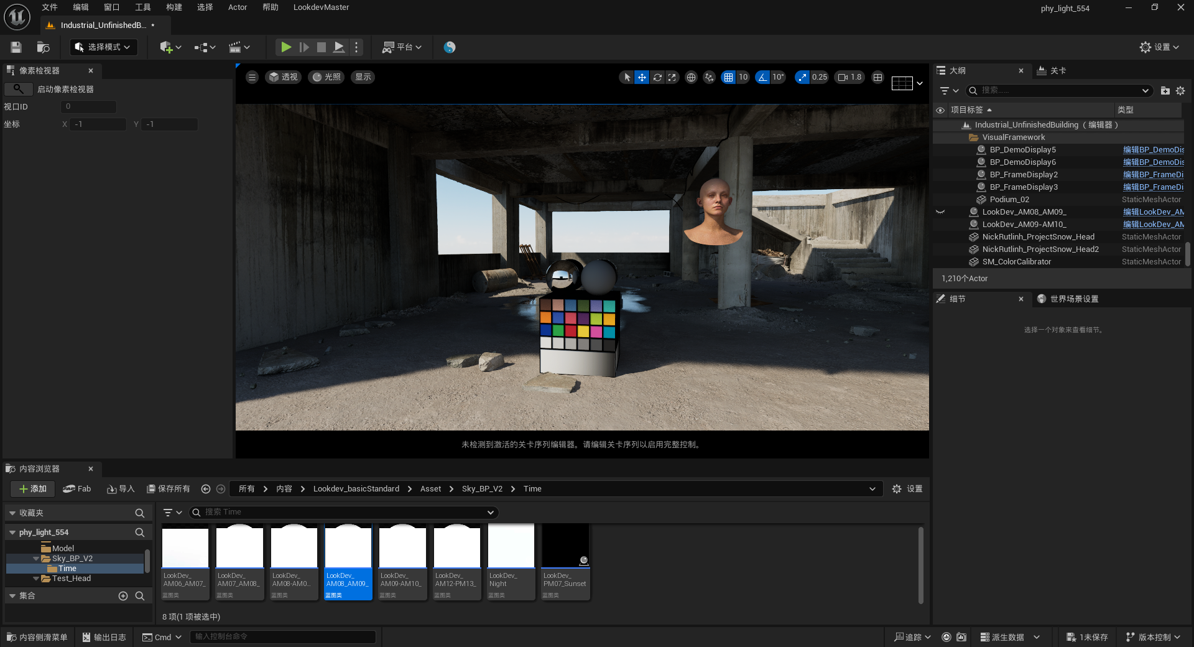Image resolution: width=1194 pixels, height=647 pixels.
Task: Open the platform dropdown menu
Action: click(402, 47)
